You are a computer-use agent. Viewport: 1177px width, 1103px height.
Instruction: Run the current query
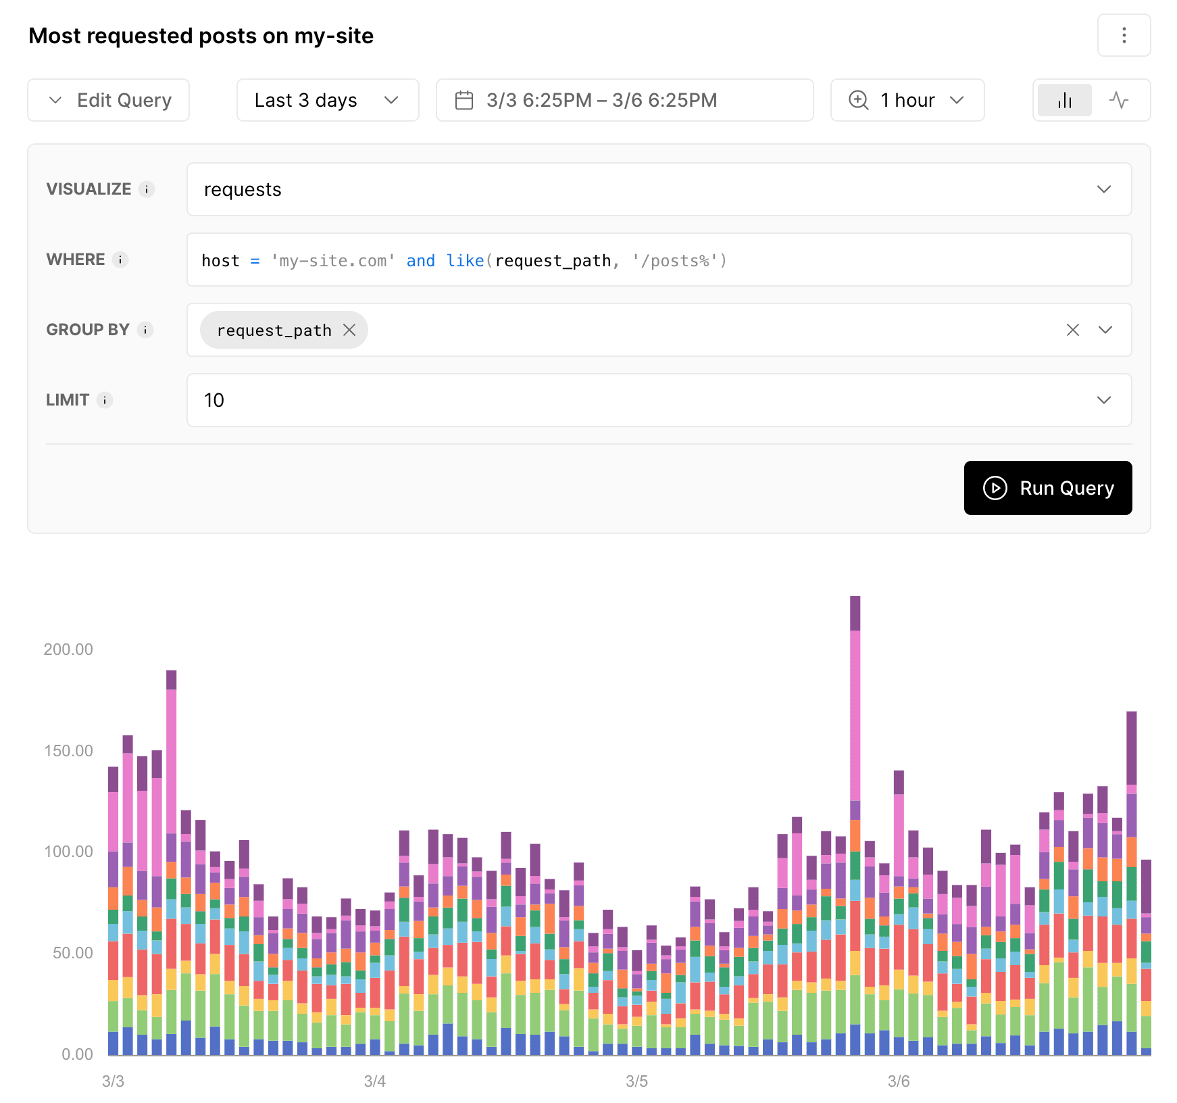pyautogui.click(x=1047, y=488)
